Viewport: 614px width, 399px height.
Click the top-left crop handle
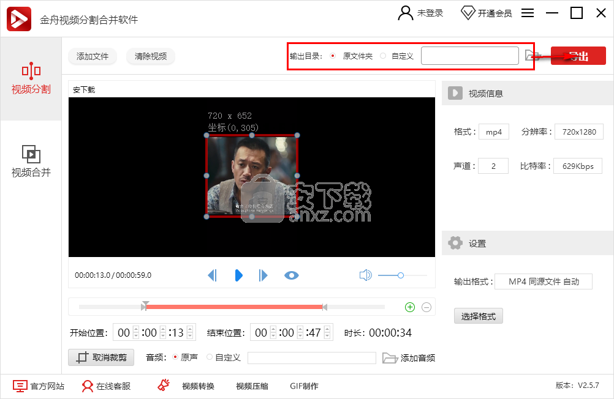click(x=207, y=135)
